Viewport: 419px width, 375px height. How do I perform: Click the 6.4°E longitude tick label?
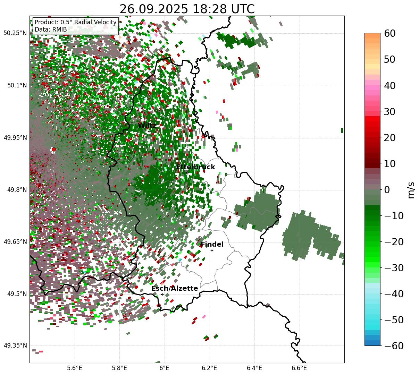[254, 368]
